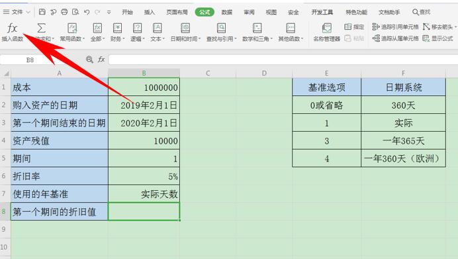Switch to the 视图 tab
Image resolution: width=458 pixels, height=259 pixels.
[271, 12]
